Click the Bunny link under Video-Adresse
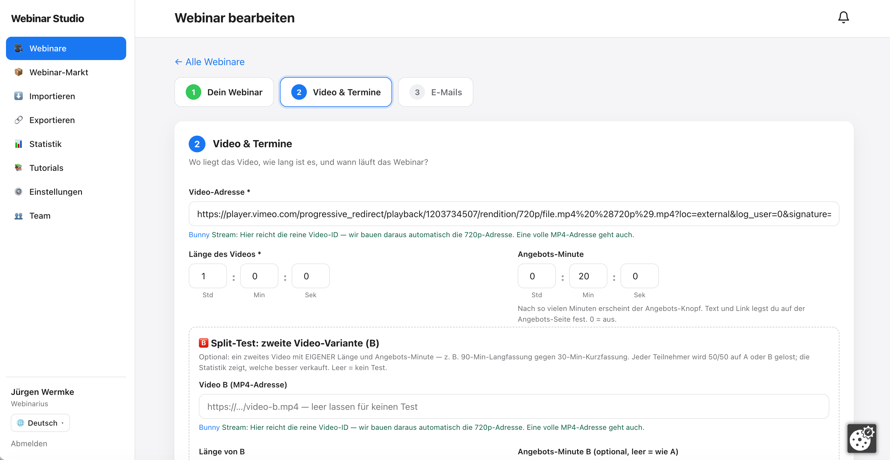This screenshot has height=460, width=890. 199,235
